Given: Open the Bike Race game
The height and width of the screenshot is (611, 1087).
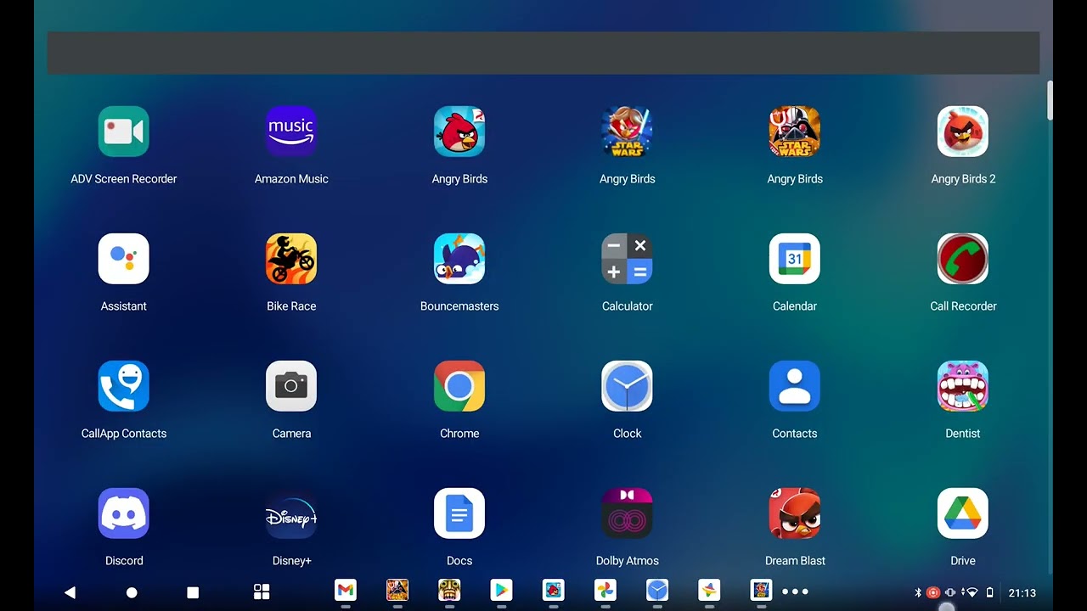Looking at the screenshot, I should [291, 259].
